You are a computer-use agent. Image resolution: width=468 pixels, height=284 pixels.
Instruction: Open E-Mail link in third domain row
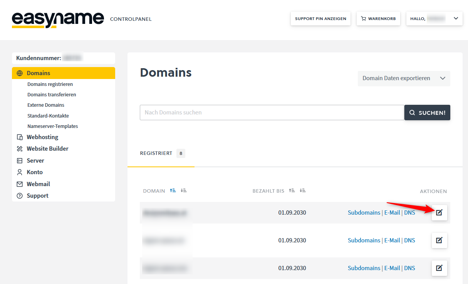point(392,268)
